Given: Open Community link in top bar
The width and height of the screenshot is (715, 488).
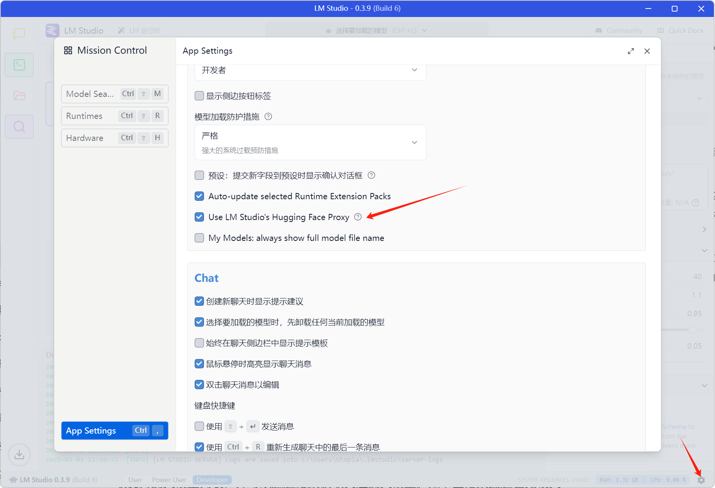Looking at the screenshot, I should pos(619,30).
